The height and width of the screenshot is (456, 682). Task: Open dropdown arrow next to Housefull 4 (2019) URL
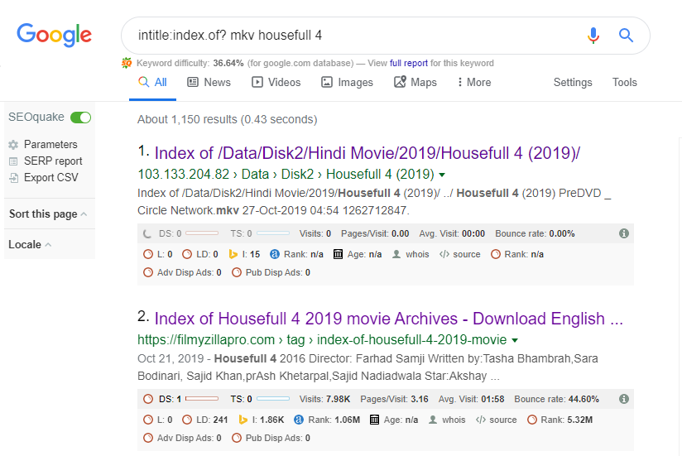click(x=442, y=175)
